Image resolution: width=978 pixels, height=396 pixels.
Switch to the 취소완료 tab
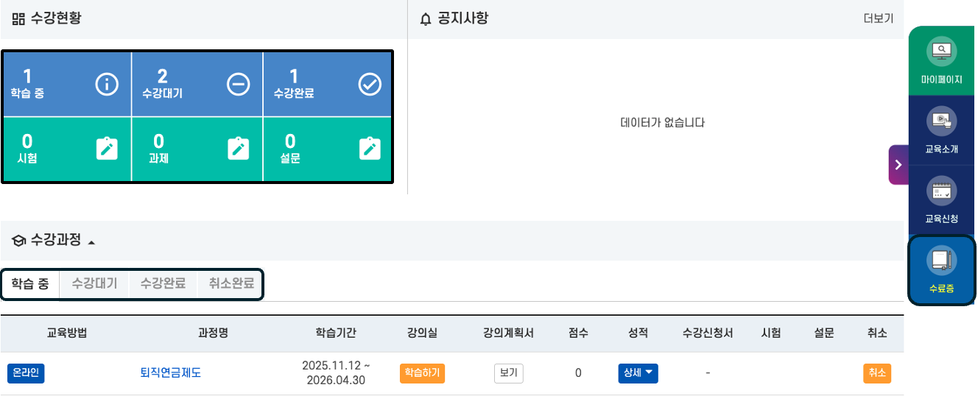(231, 283)
